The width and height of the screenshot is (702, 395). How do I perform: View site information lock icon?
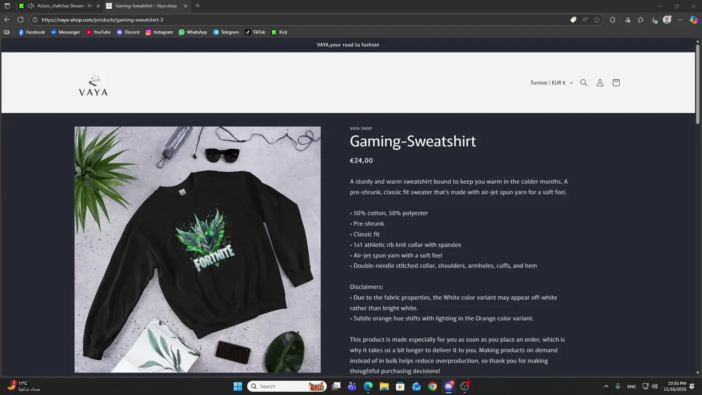(x=35, y=20)
